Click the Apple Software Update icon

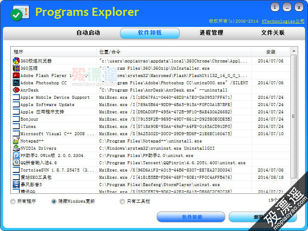[16, 104]
